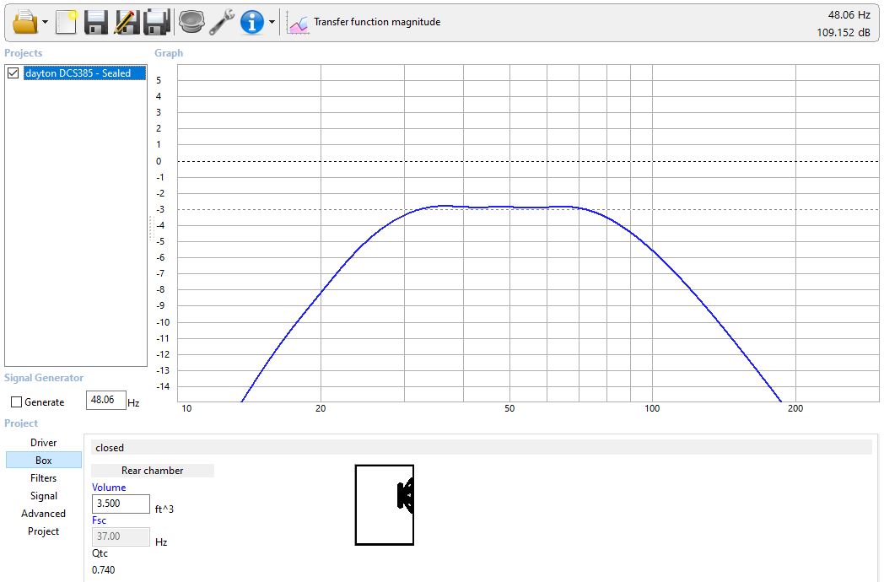Open the Filters section
The width and height of the screenshot is (884, 582).
[x=43, y=478]
